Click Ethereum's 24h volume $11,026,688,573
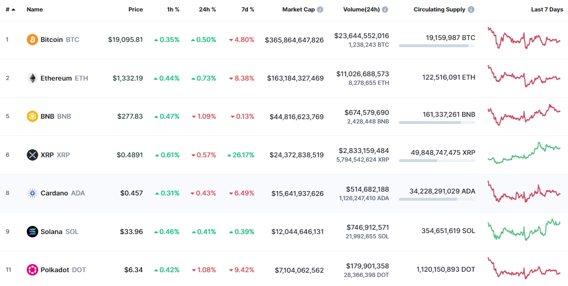Viewport: 568px width, 286px height. click(x=363, y=74)
